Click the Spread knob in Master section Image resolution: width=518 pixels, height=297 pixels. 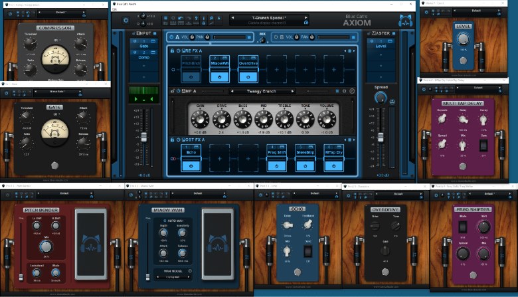point(381,98)
